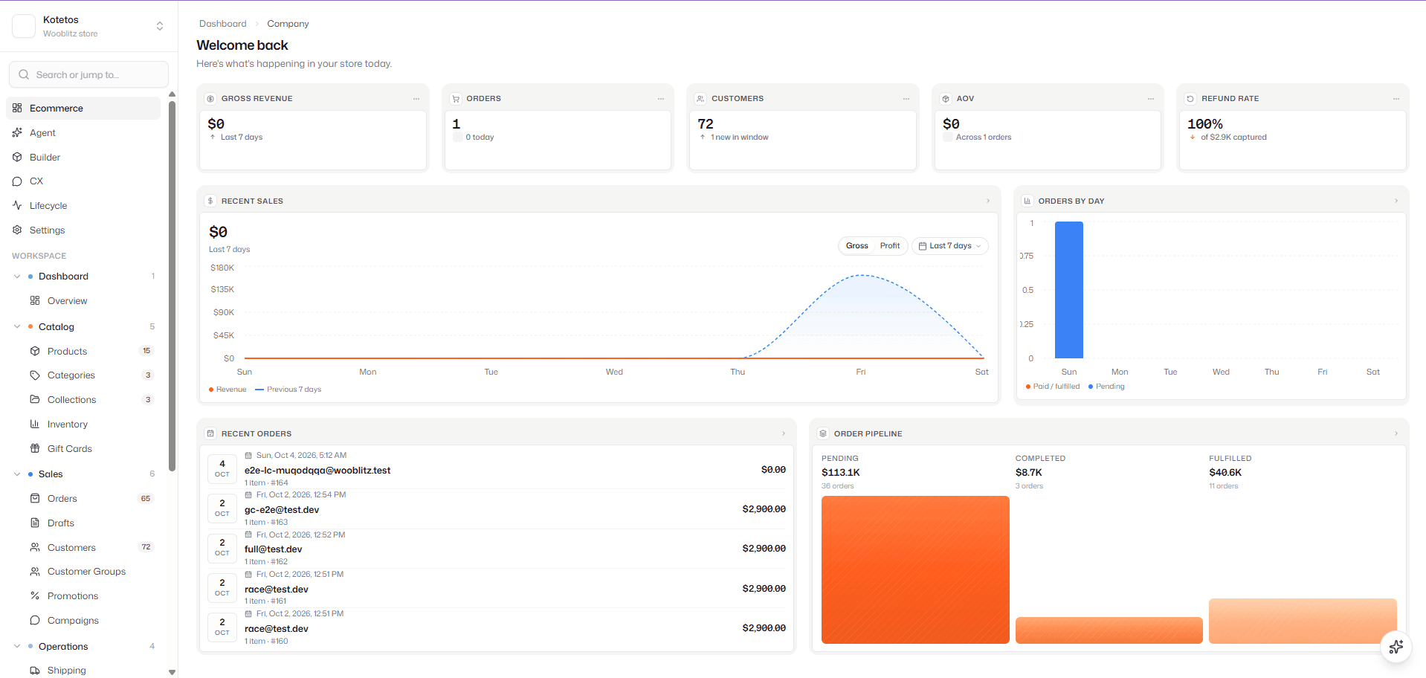The width and height of the screenshot is (1426, 678).
Task: Open the Customers people icon in sidebar
Action: click(35, 547)
